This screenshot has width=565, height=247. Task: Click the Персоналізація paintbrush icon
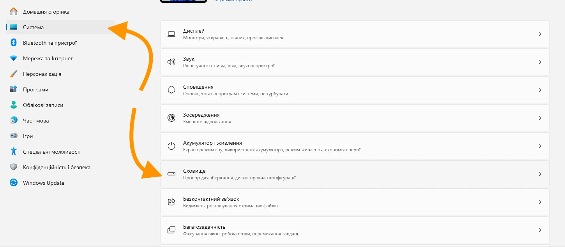tap(14, 74)
